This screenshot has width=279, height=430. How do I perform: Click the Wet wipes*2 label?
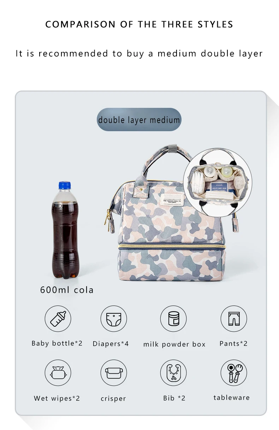57,399
